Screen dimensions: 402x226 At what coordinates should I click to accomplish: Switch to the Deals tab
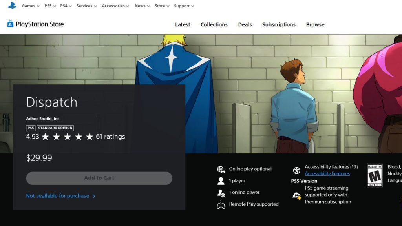click(245, 24)
